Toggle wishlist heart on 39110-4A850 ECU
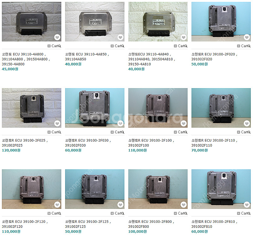The width and height of the screenshot is (253, 236). point(120,37)
